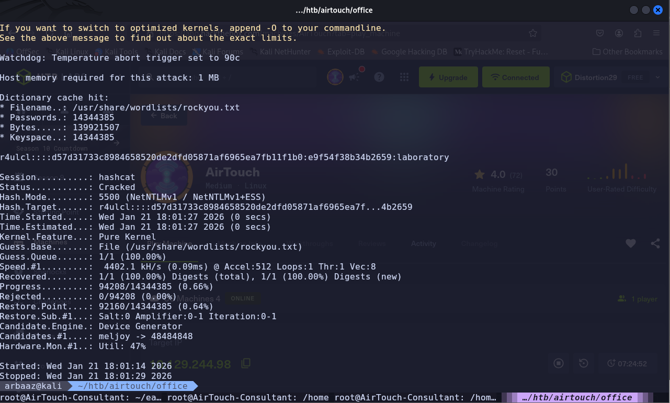Open the help question mark icon
Image resolution: width=670 pixels, height=403 pixels.
click(x=379, y=77)
